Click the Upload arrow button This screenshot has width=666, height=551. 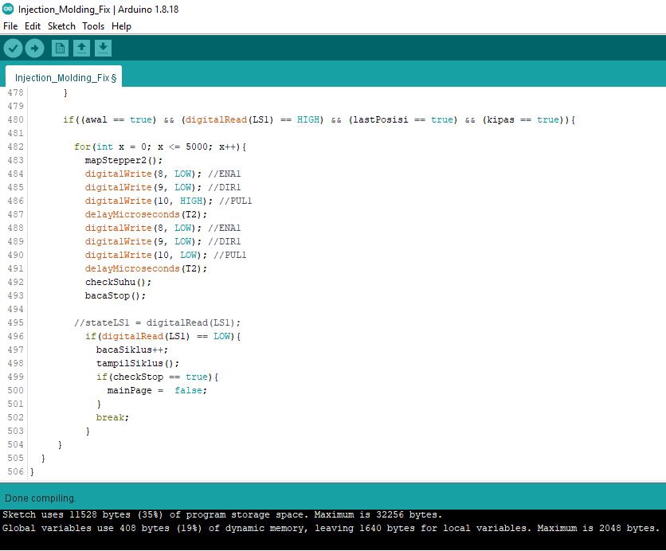pyautogui.click(x=35, y=48)
